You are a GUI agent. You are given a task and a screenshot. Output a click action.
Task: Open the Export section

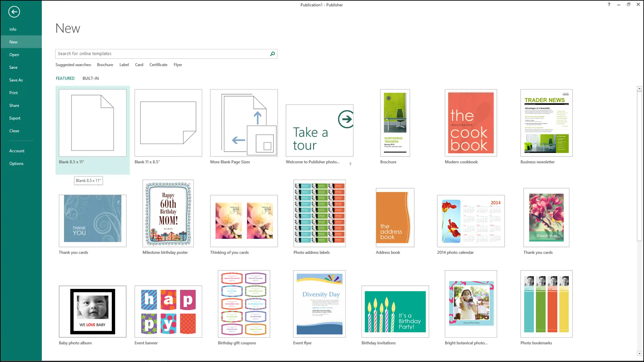pos(15,118)
